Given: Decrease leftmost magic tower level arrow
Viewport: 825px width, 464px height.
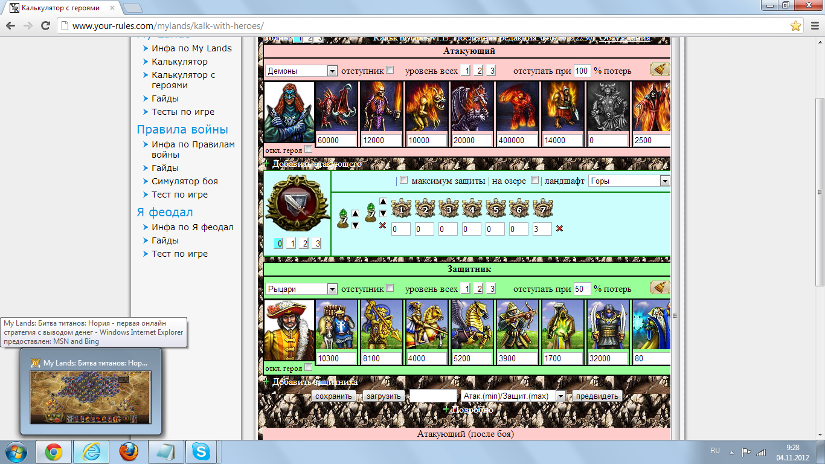Looking at the screenshot, I should click(x=355, y=225).
